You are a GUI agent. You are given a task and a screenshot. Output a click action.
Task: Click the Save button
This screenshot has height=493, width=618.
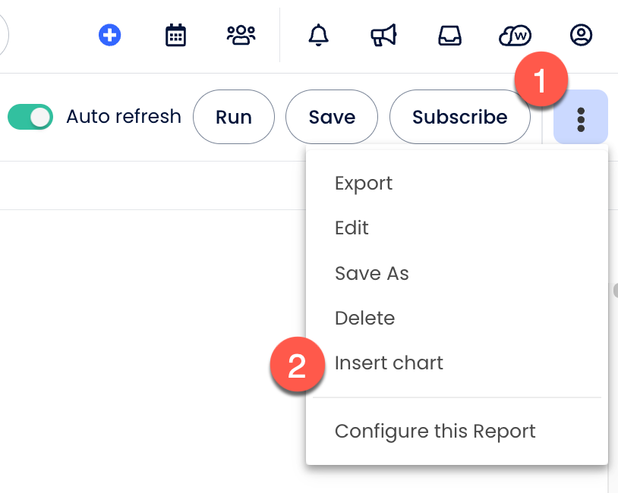tap(332, 117)
